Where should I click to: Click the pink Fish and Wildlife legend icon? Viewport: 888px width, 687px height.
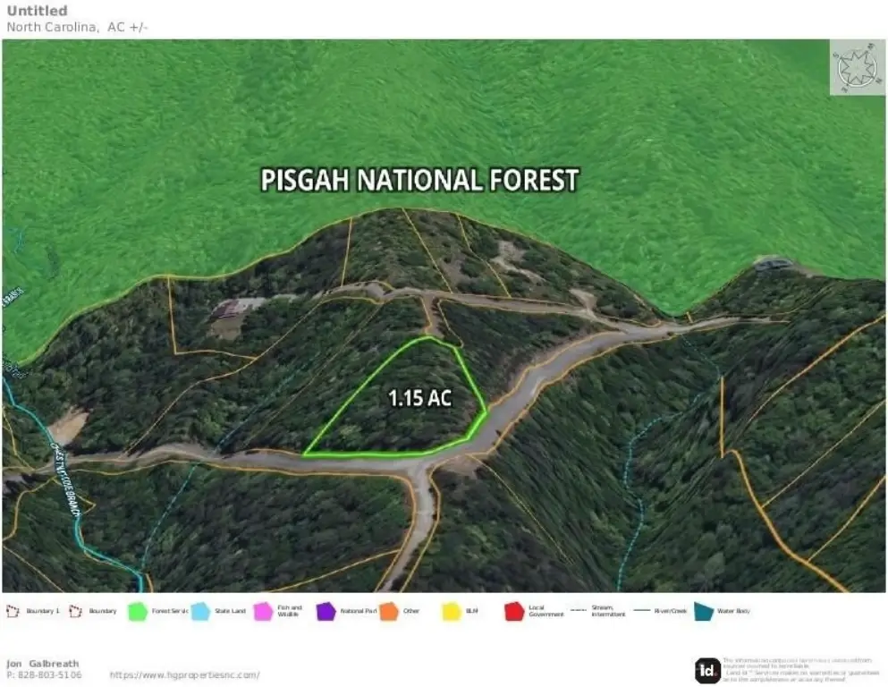[x=263, y=611]
